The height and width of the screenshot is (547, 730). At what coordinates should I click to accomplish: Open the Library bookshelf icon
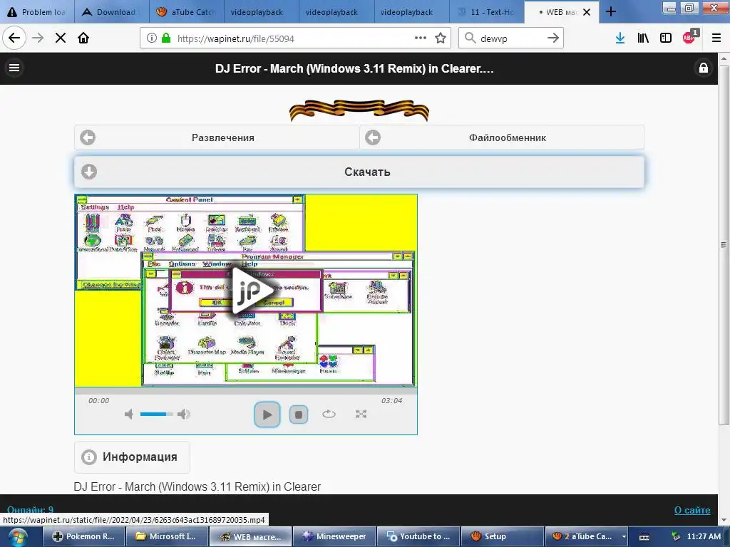(x=643, y=38)
